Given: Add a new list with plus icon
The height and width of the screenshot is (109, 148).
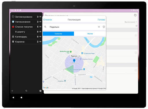Looking at the screenshot, I should (12, 91).
